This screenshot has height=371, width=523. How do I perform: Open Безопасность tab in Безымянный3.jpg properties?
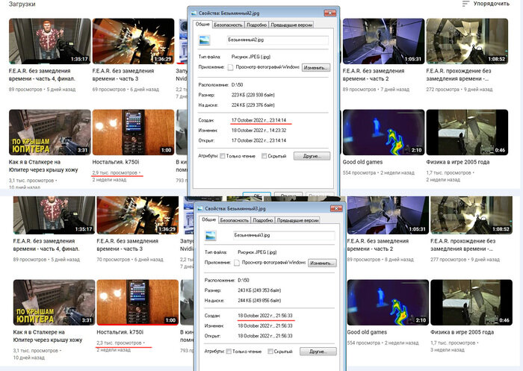(x=234, y=220)
